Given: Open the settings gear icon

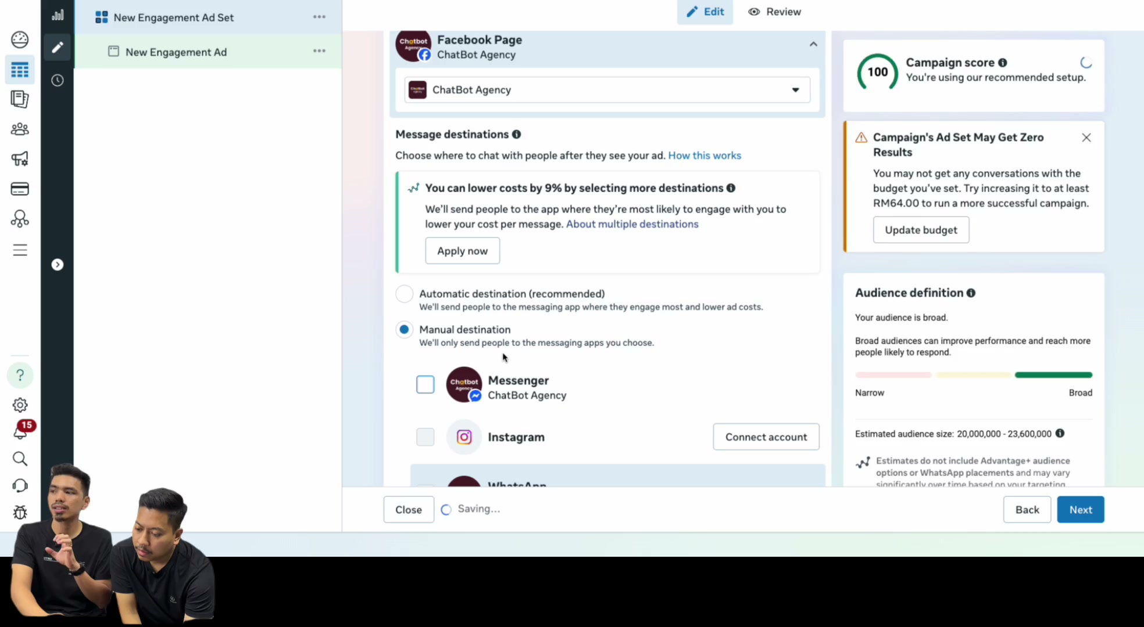Looking at the screenshot, I should coord(20,405).
